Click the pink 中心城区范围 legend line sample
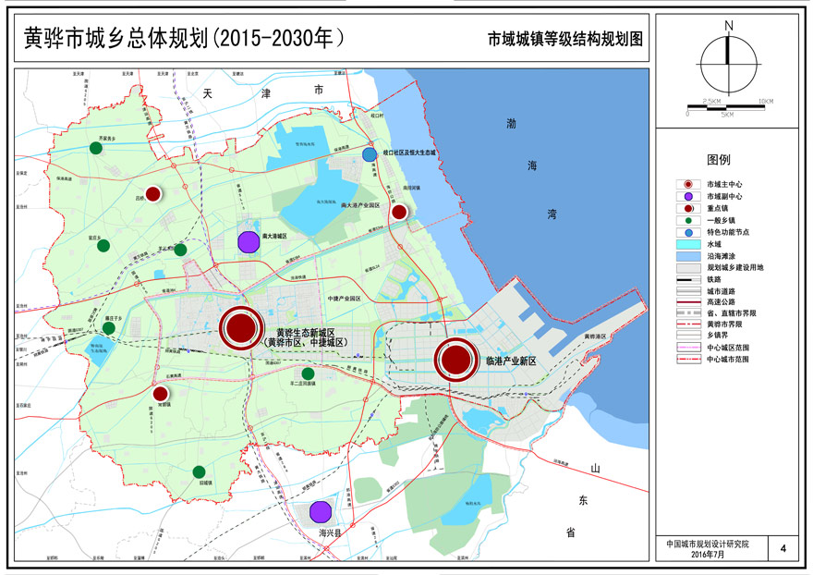This screenshot has width=813, height=575. pyautogui.click(x=688, y=348)
